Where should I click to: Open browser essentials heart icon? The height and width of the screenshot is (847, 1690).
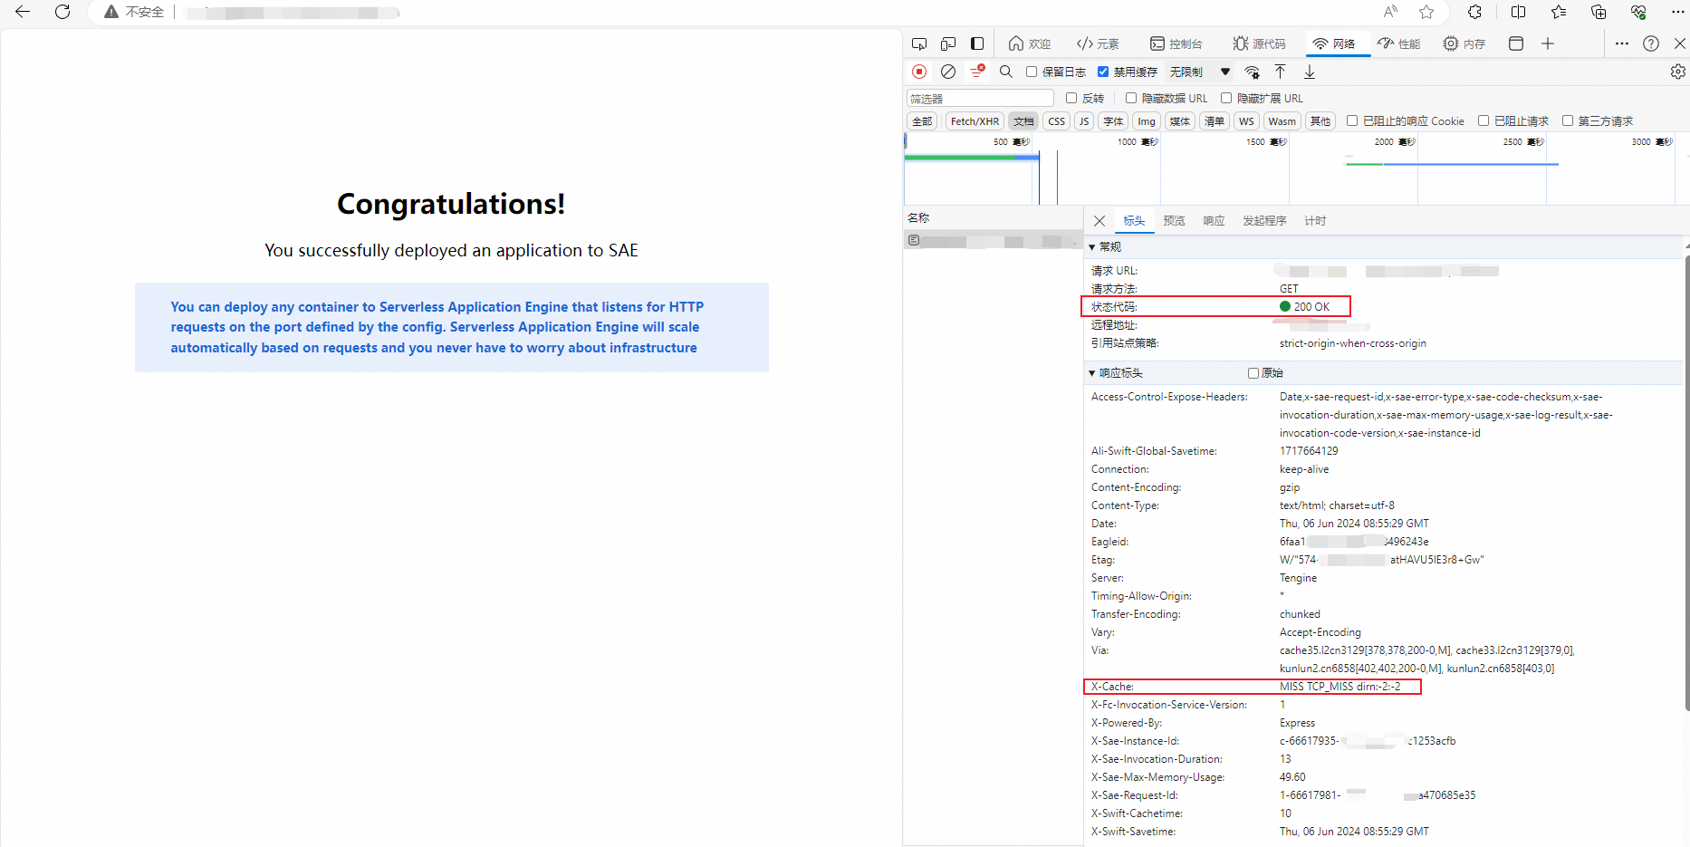point(1638,12)
